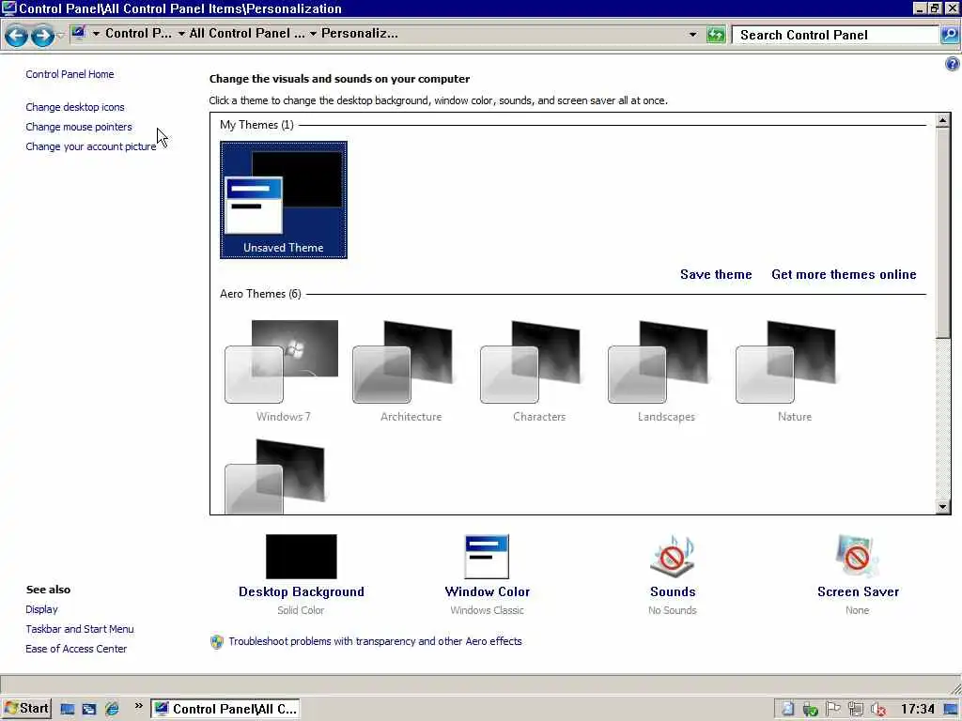This screenshot has height=721, width=962.
Task: Click the shield icon beside Troubleshoot link
Action: [217, 642]
